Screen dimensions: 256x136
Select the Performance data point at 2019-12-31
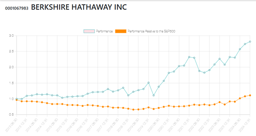pos(148,83)
